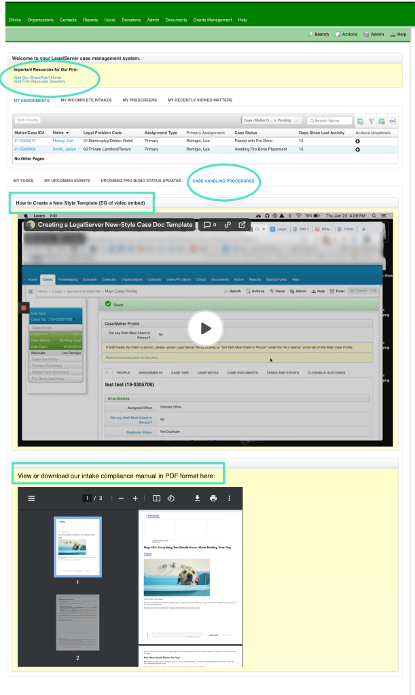Open the PDF viewer sidebar menu icon

pos(31,498)
